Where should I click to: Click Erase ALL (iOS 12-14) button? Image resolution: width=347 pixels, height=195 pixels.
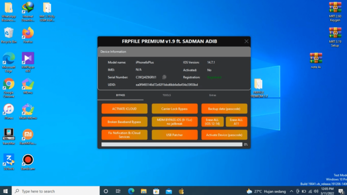point(213,122)
